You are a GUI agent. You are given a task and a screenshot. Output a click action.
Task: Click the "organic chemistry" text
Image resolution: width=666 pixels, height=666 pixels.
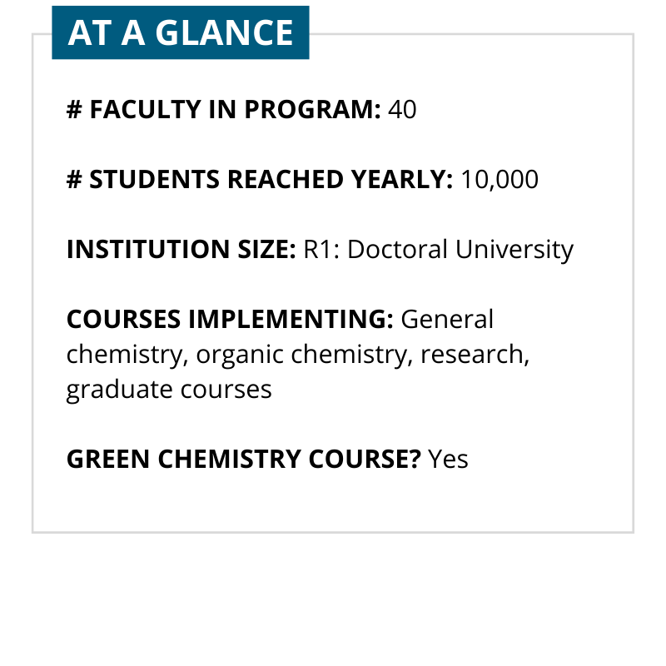[301, 355]
